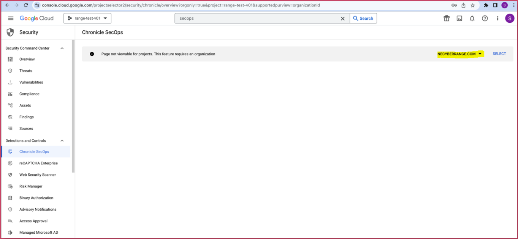Open the NECYBERRANGE.COM organization dropdown
518x239 pixels.
(460, 54)
